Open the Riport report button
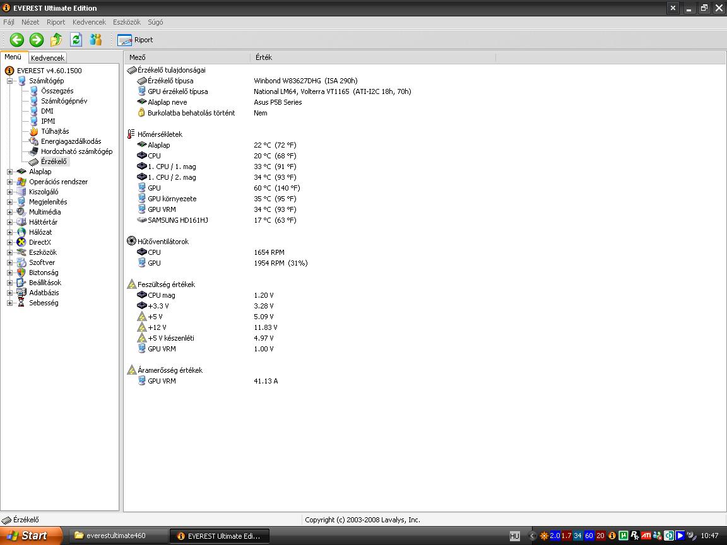This screenshot has height=545, width=727. pos(135,40)
